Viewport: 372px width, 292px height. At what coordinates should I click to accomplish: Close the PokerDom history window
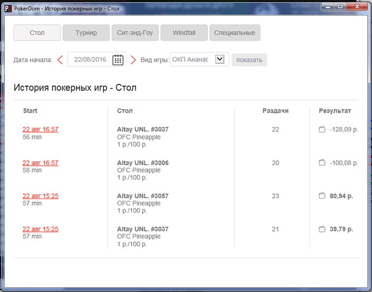coord(357,7)
